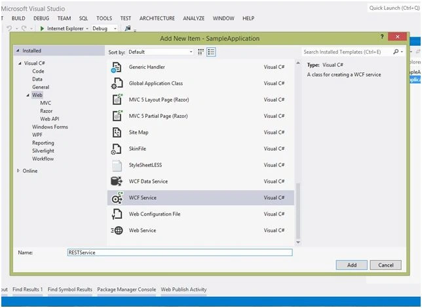Select General category in tree
Screen dimensions: 422x308
pyautogui.click(x=41, y=87)
